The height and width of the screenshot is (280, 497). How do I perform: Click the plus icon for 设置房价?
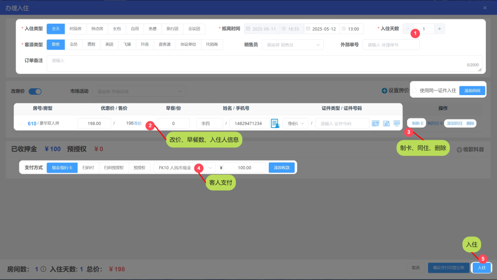pyautogui.click(x=384, y=90)
